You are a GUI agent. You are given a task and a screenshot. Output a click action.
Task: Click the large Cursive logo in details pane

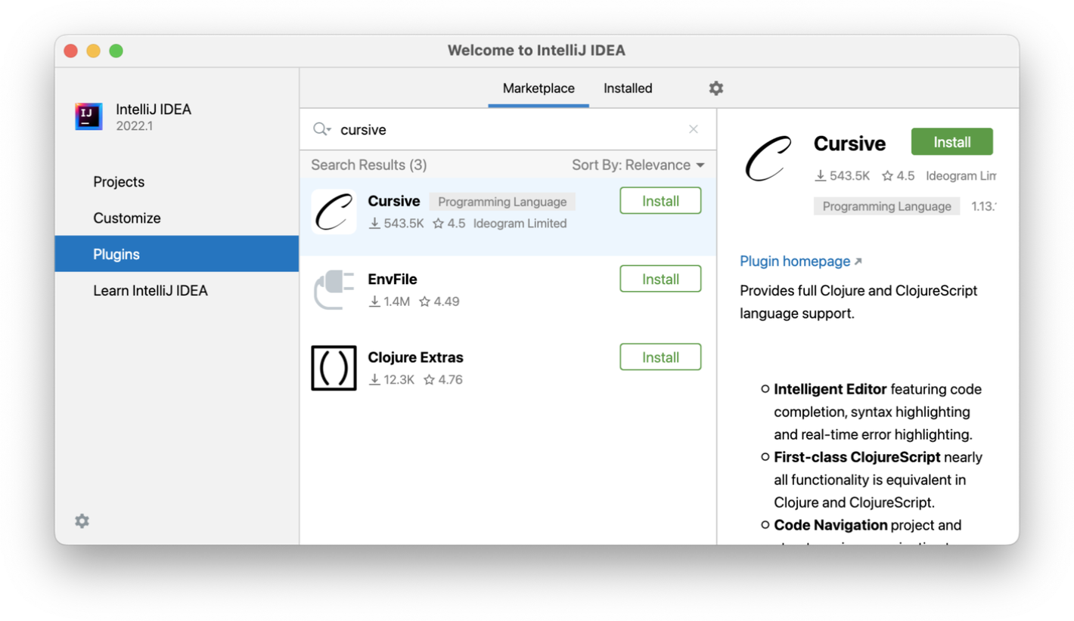(x=768, y=159)
